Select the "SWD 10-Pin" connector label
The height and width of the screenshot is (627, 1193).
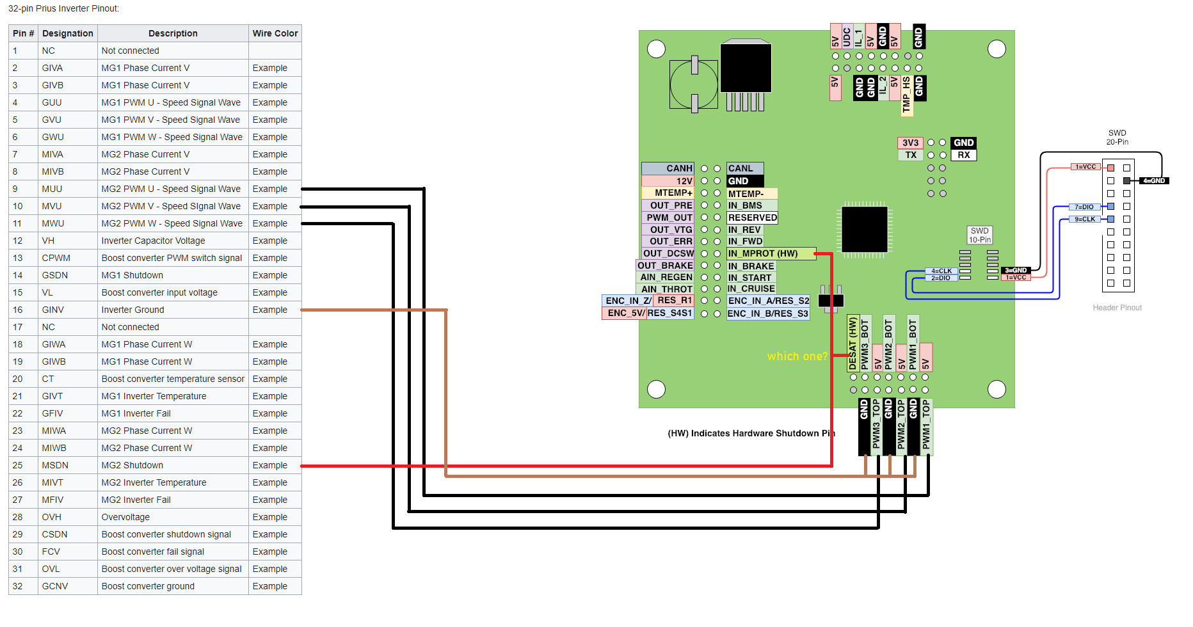(980, 235)
